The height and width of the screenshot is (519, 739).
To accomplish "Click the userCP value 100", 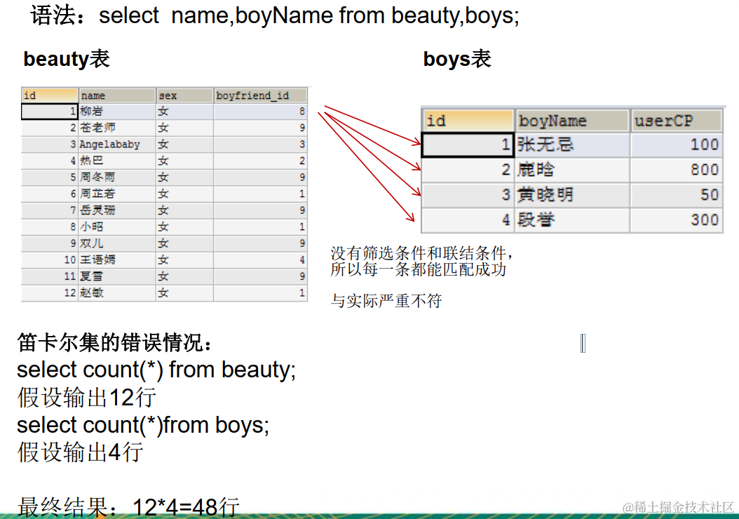I will coord(677,144).
